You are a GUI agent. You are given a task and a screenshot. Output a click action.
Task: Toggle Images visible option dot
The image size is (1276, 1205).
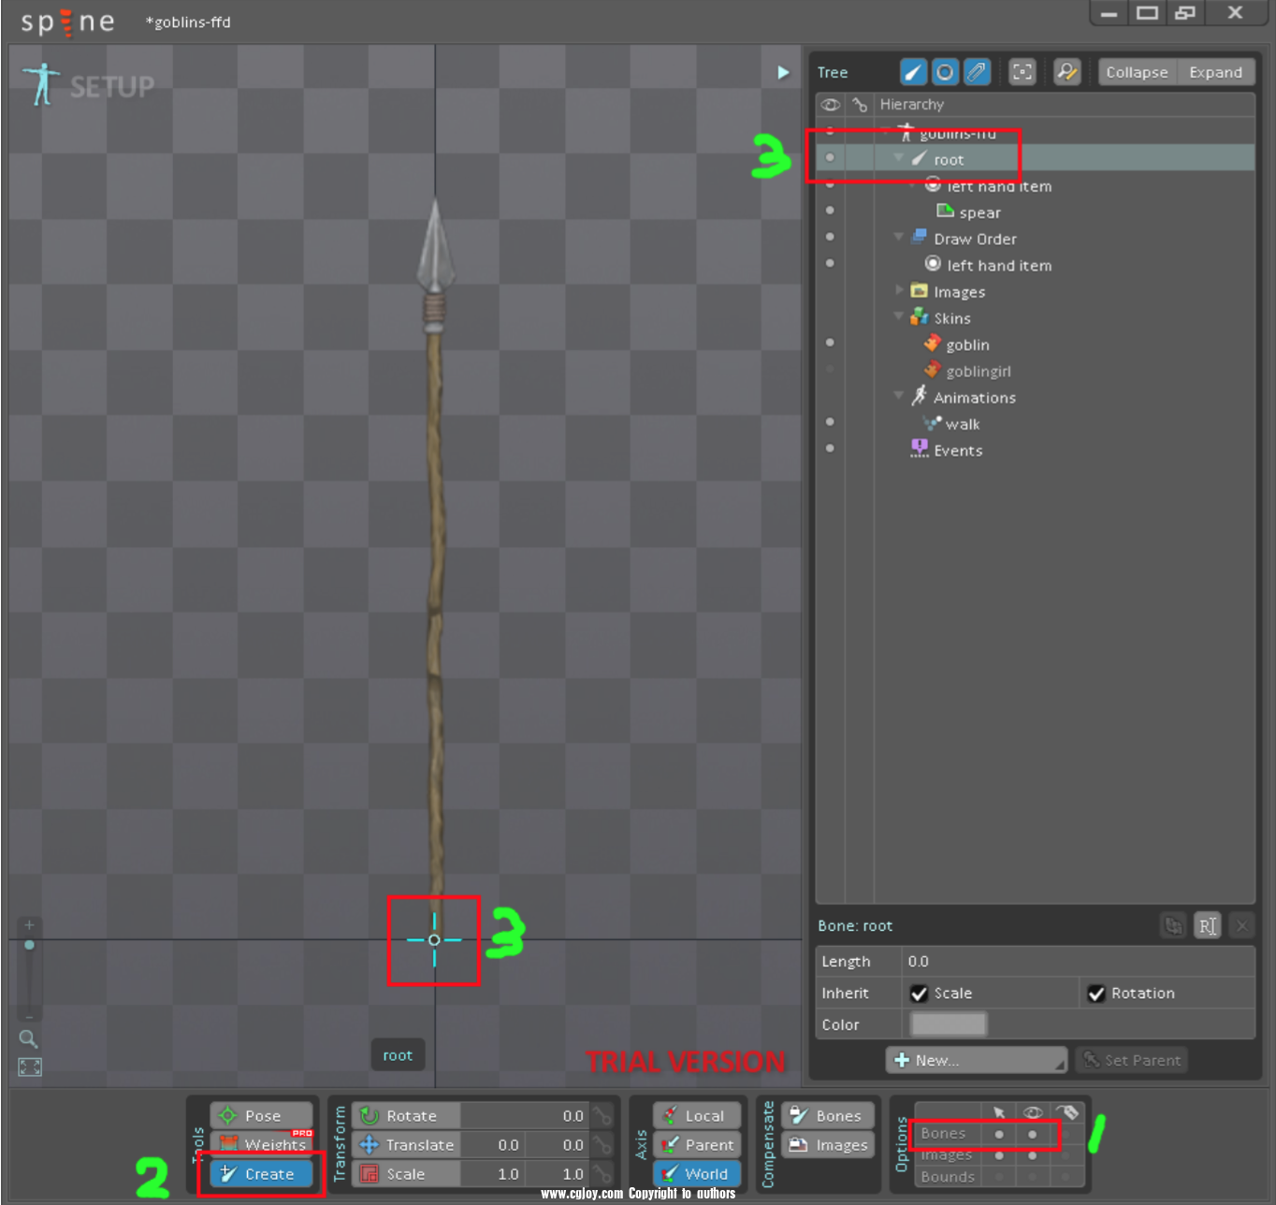tap(1033, 1155)
